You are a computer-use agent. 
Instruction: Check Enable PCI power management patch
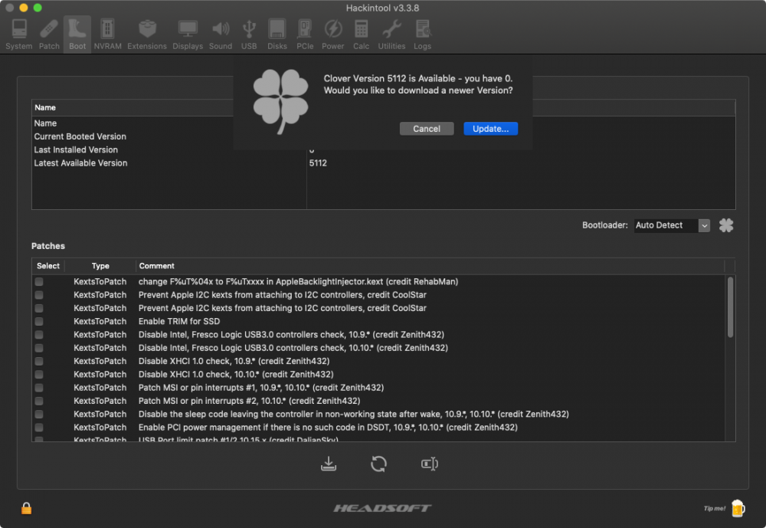[x=39, y=427]
